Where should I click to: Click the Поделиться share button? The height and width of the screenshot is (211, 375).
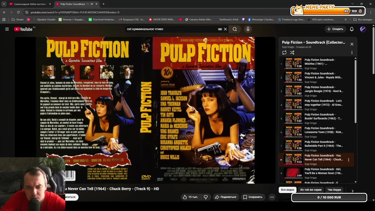click(226, 197)
